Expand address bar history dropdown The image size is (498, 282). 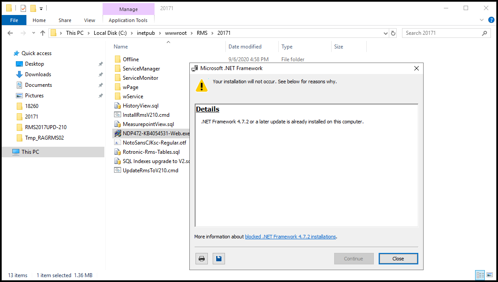coord(386,33)
